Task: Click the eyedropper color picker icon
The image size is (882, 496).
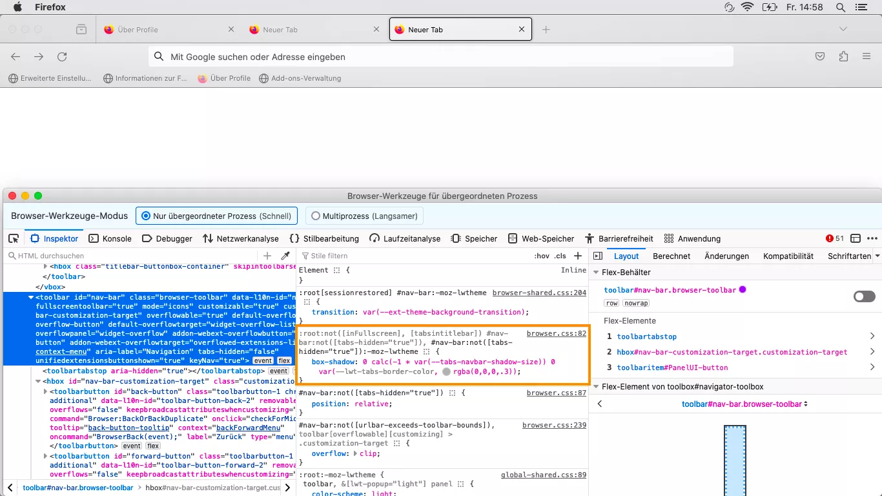Action: pos(285,256)
